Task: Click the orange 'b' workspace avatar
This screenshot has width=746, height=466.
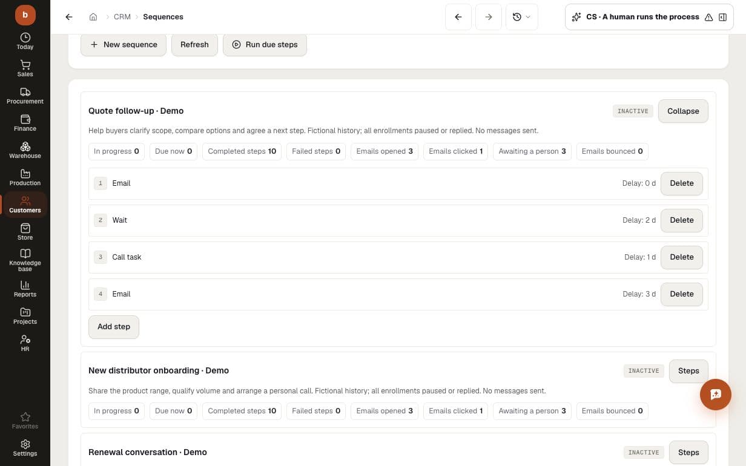Action: 25,15
